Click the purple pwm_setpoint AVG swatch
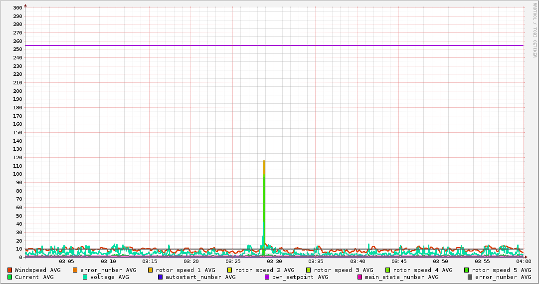Image resolution: width=539 pixels, height=284 pixels. click(x=267, y=277)
